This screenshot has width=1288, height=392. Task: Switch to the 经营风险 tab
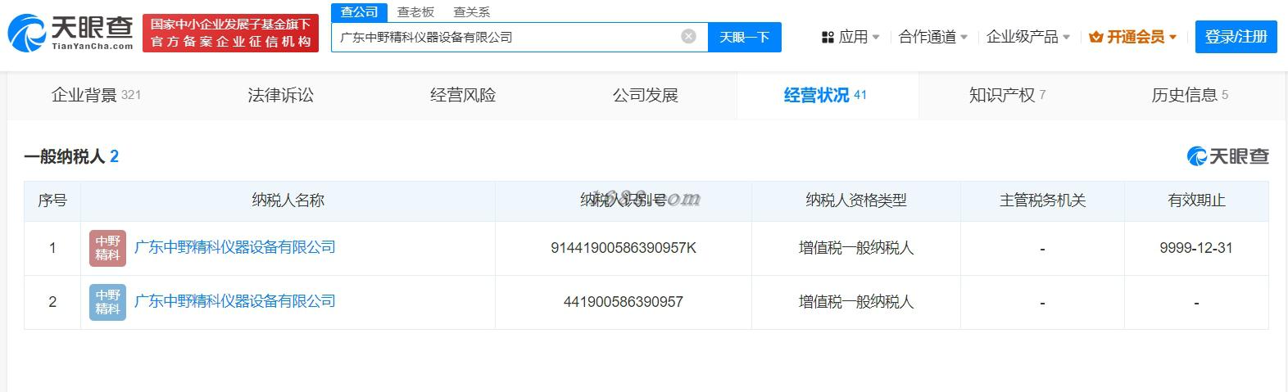click(x=463, y=95)
